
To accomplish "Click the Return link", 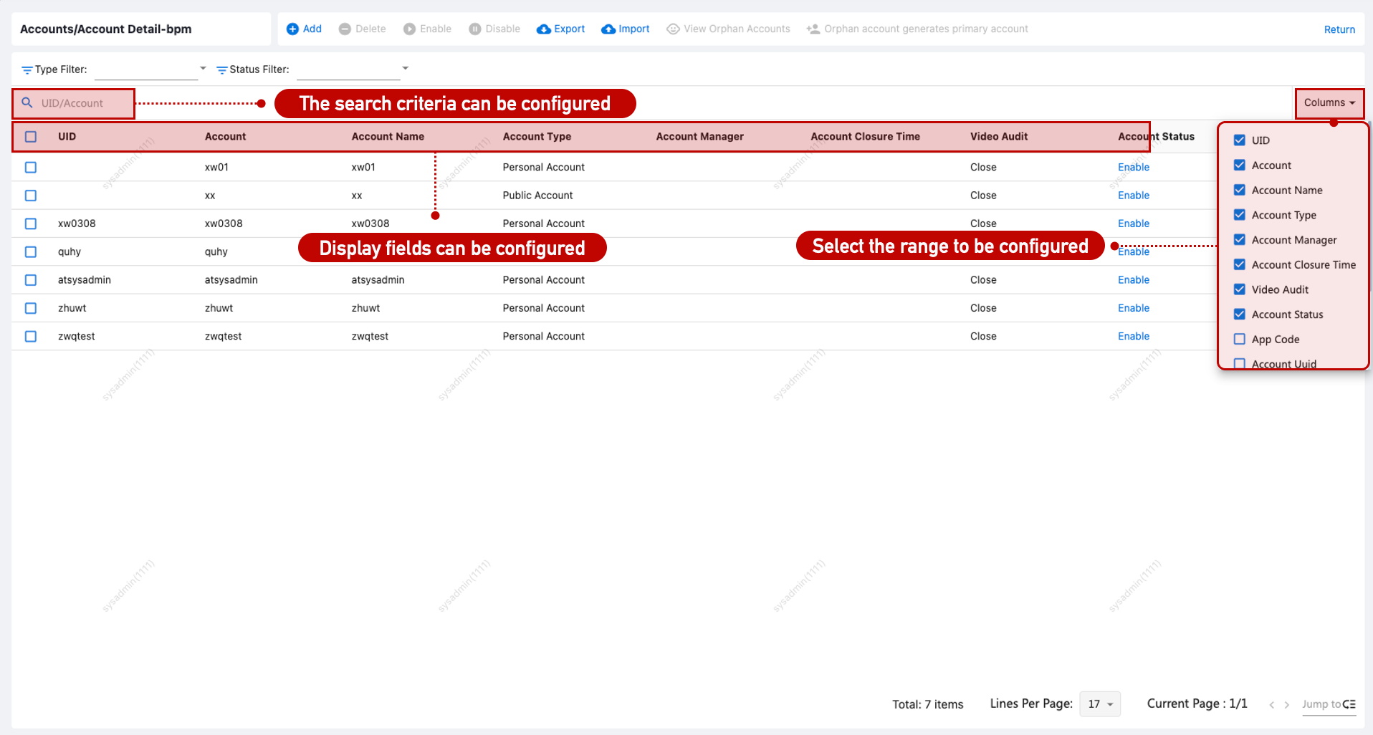I will 1339,29.
